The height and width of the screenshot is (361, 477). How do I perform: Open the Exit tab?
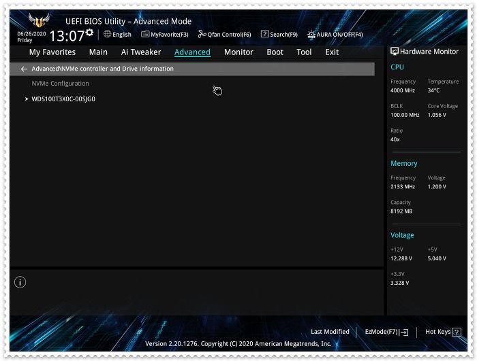332,52
